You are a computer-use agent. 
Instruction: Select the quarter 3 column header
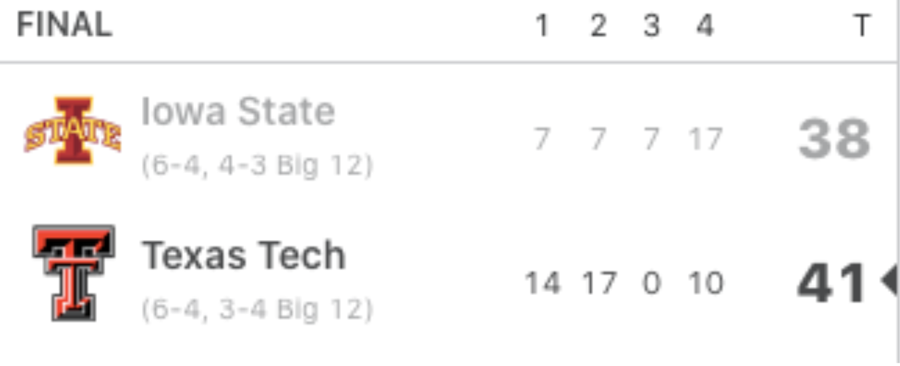[651, 26]
